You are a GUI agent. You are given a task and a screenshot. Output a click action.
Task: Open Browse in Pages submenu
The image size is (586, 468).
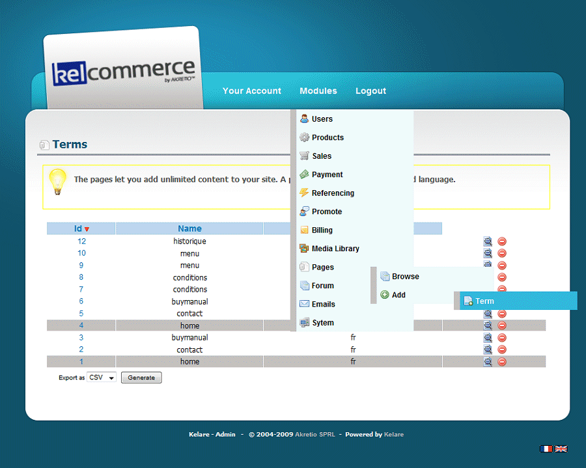tap(405, 277)
